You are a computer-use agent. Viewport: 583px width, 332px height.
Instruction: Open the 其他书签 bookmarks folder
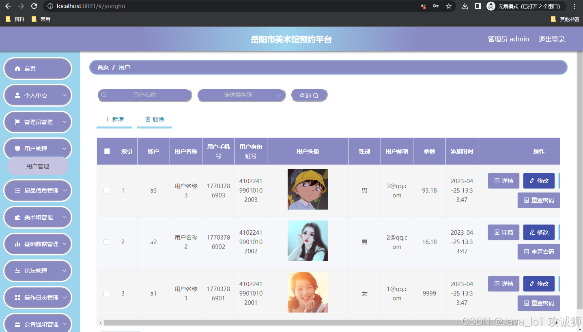point(565,19)
